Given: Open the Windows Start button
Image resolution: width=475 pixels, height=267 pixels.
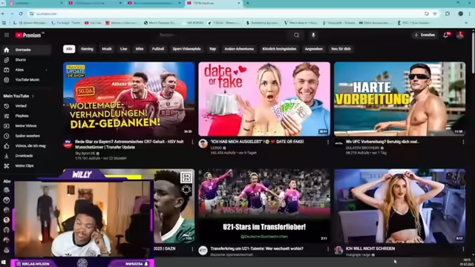Looking at the screenshot, I should [x=4, y=262].
